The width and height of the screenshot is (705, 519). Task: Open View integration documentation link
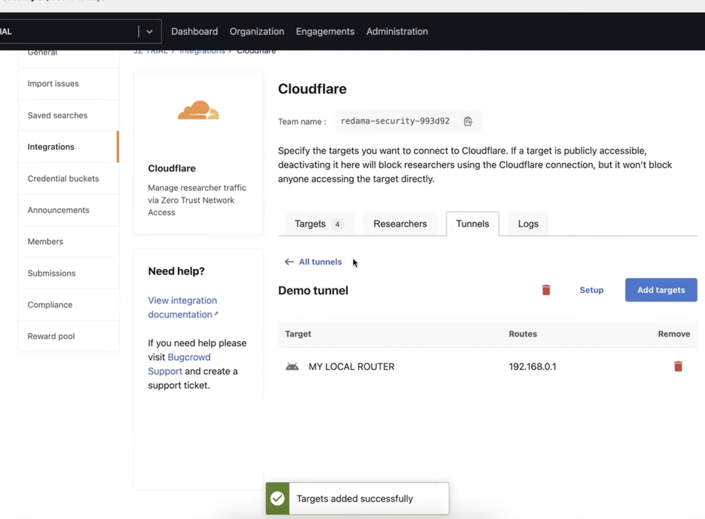pyautogui.click(x=183, y=307)
